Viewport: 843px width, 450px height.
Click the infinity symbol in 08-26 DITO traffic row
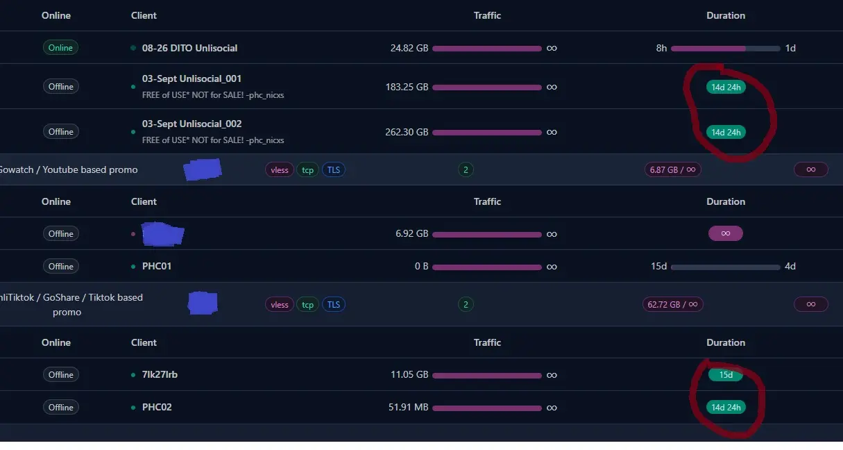[x=552, y=49]
